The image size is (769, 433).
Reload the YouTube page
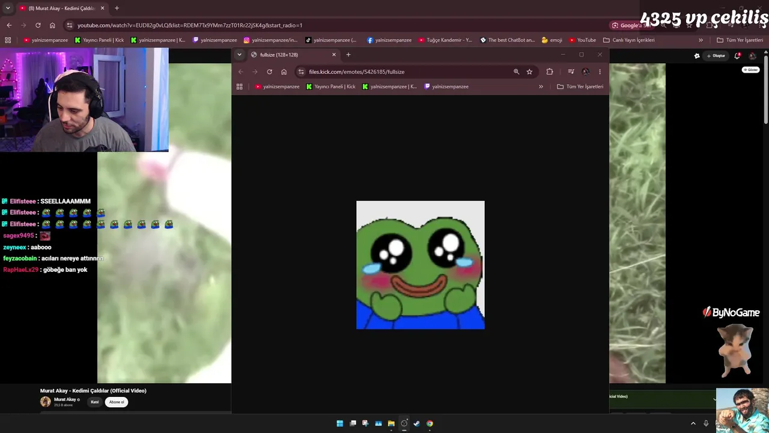(x=38, y=25)
